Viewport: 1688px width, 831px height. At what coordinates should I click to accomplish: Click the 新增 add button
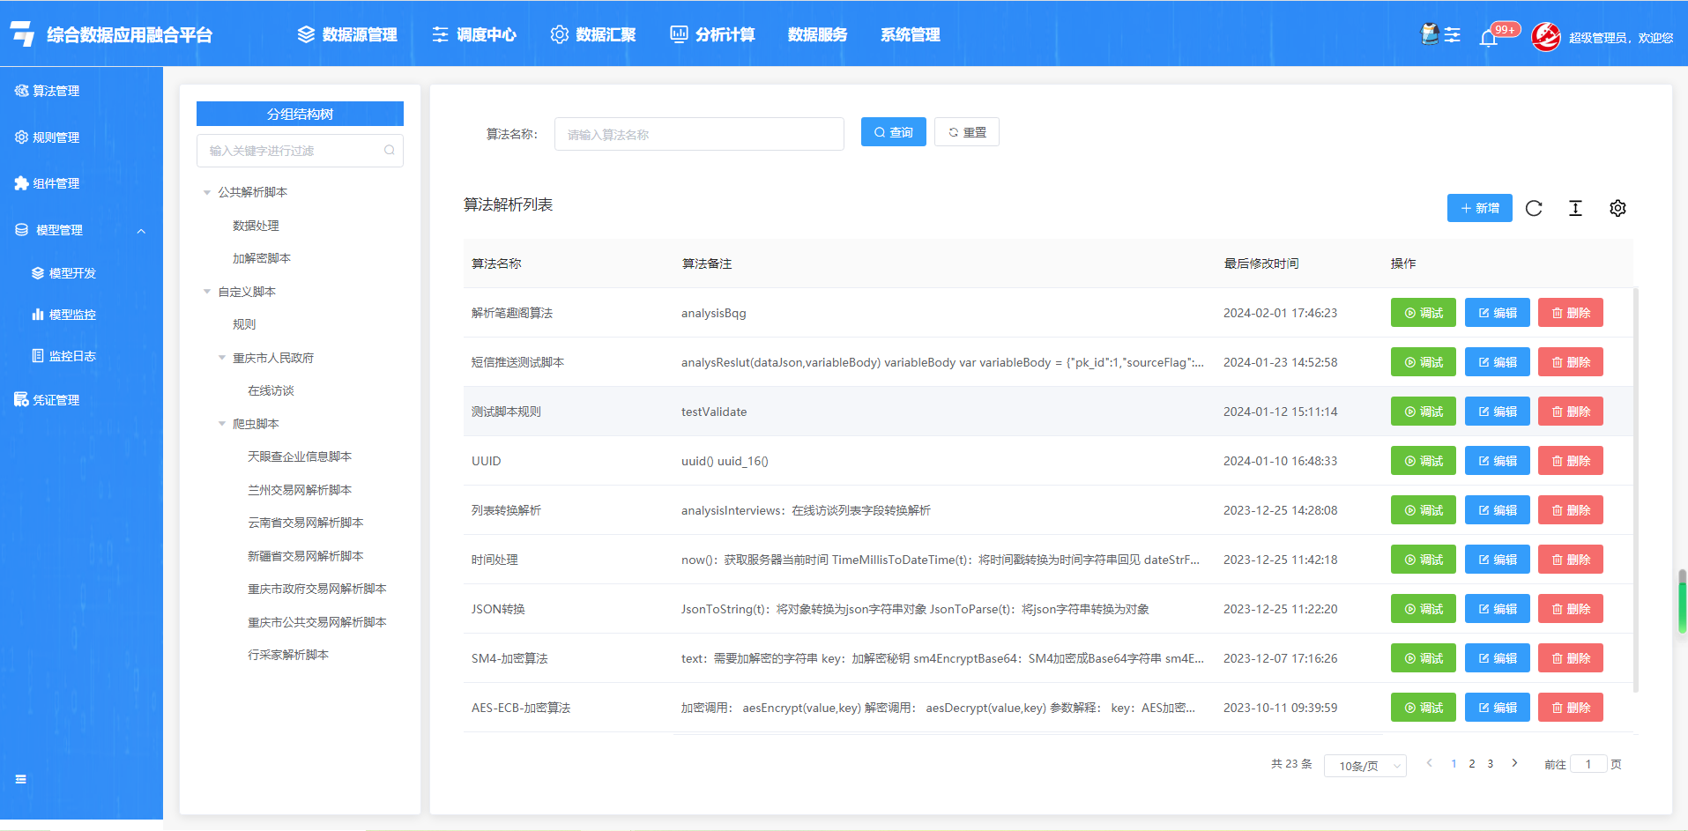pos(1479,208)
